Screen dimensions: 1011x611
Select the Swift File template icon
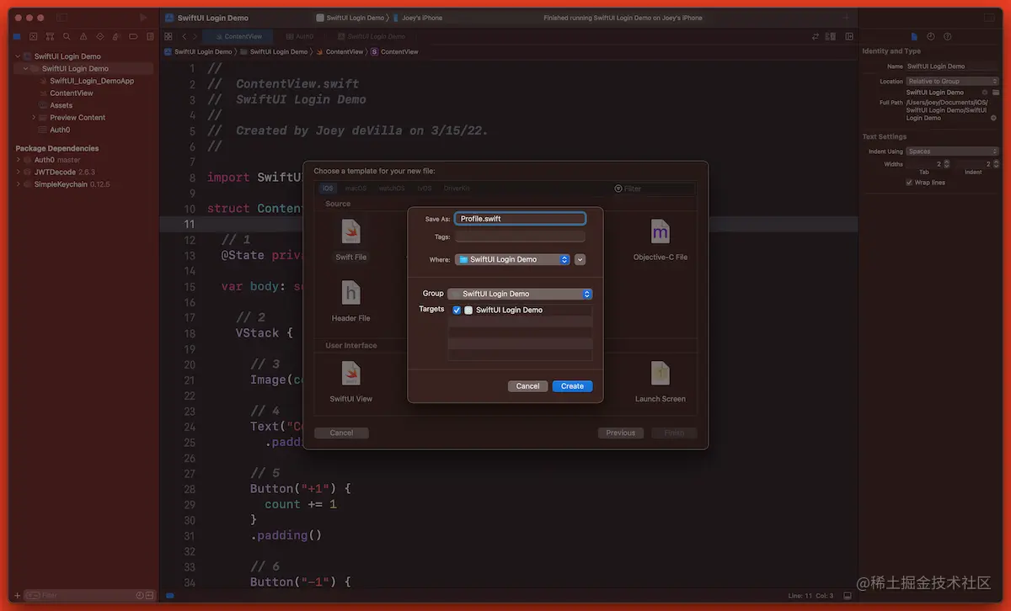pyautogui.click(x=350, y=231)
